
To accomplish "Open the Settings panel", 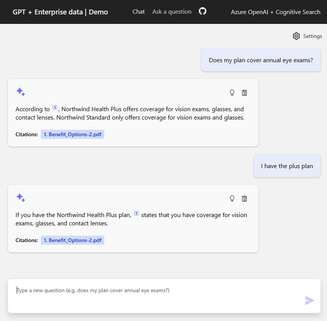I will 307,36.
